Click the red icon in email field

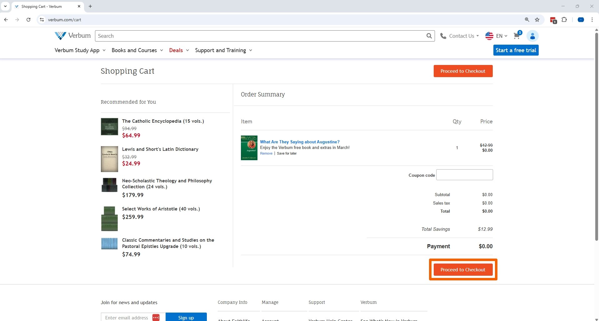click(x=156, y=318)
